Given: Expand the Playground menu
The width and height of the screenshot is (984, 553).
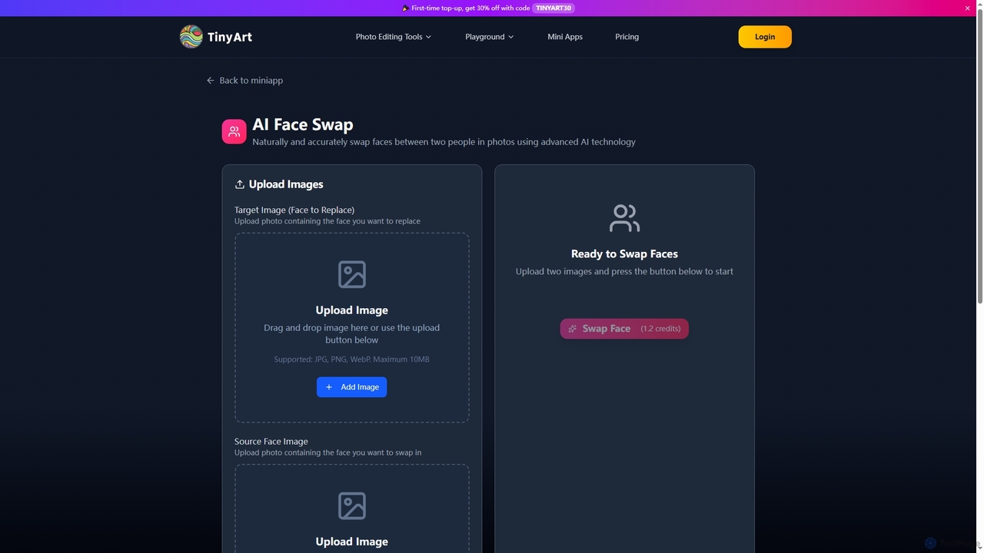Looking at the screenshot, I should click(x=489, y=37).
